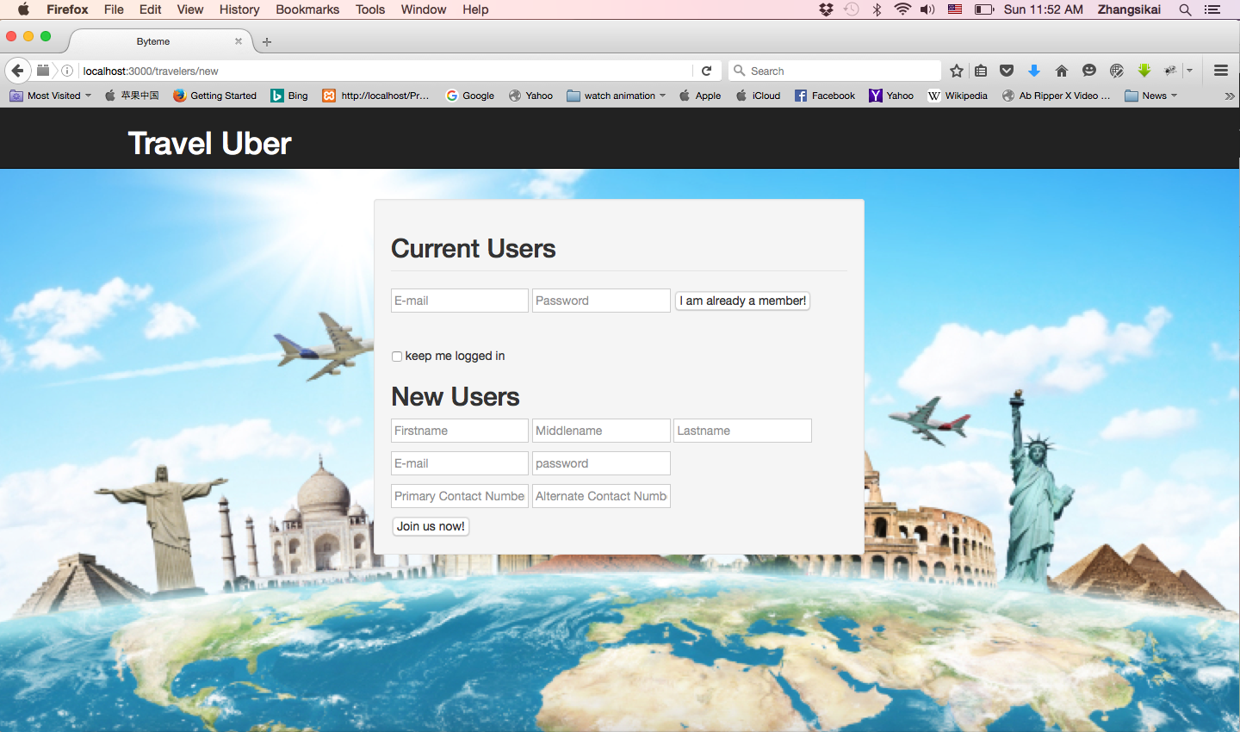Focus the Lastname field
The height and width of the screenshot is (732, 1240).
[x=742, y=431]
